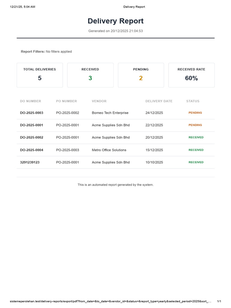The width and height of the screenshot is (231, 308).
Task: Click RECEIVED status in DO-2025-0002 row
Action: tap(196, 137)
